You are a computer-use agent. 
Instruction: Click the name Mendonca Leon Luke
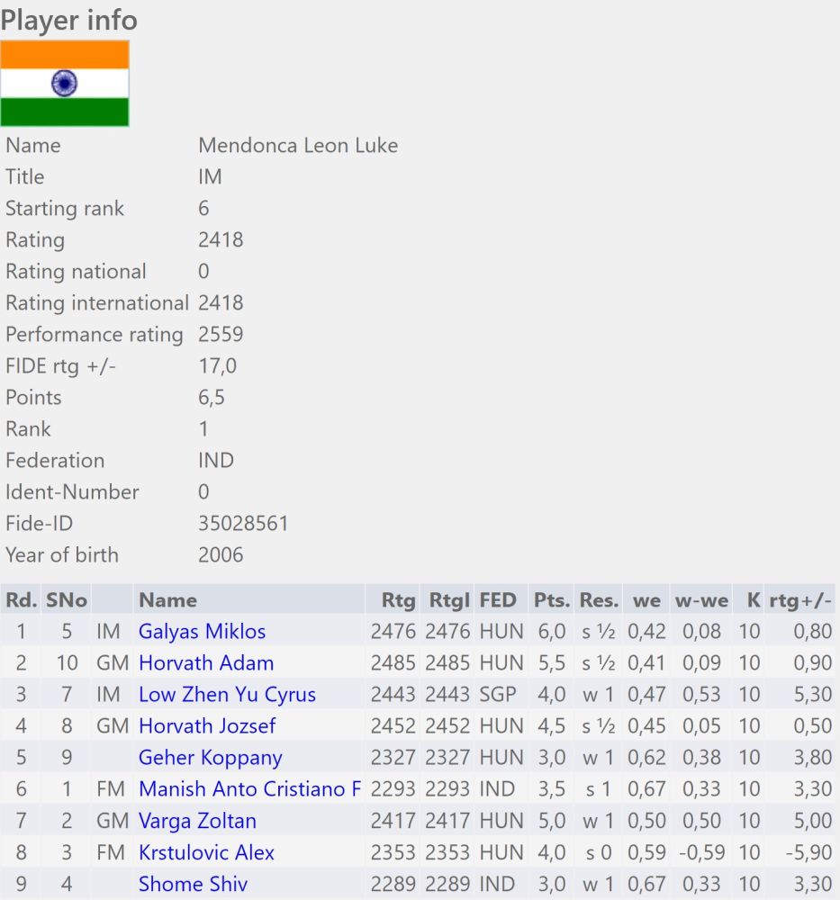point(298,145)
